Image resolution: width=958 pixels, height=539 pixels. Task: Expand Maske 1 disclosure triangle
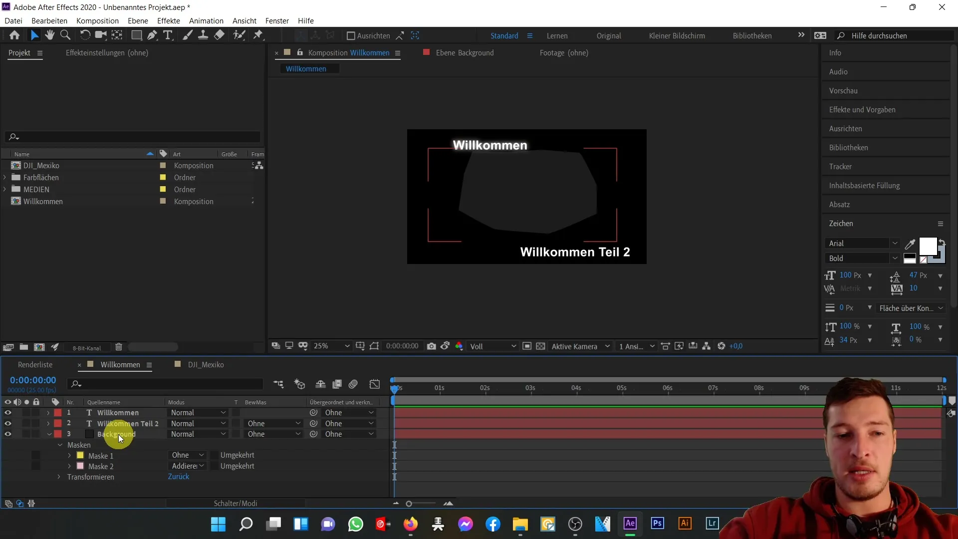[69, 455]
